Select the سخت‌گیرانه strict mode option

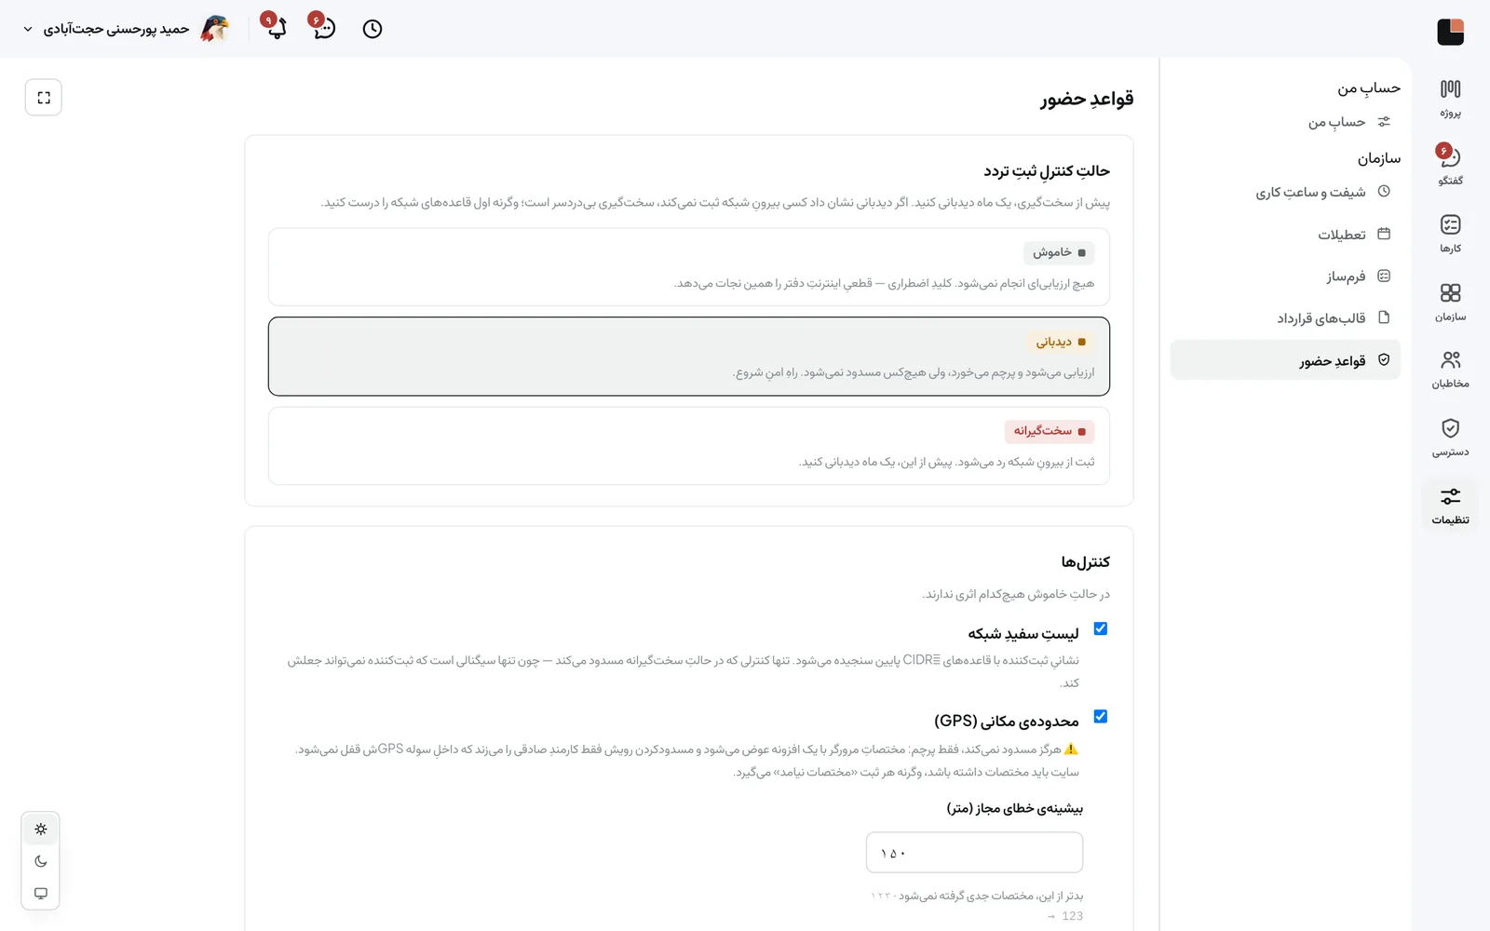(689, 446)
